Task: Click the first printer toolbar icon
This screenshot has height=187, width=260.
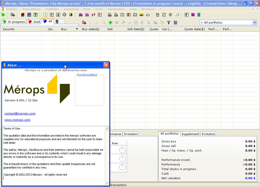Action: [110, 15]
